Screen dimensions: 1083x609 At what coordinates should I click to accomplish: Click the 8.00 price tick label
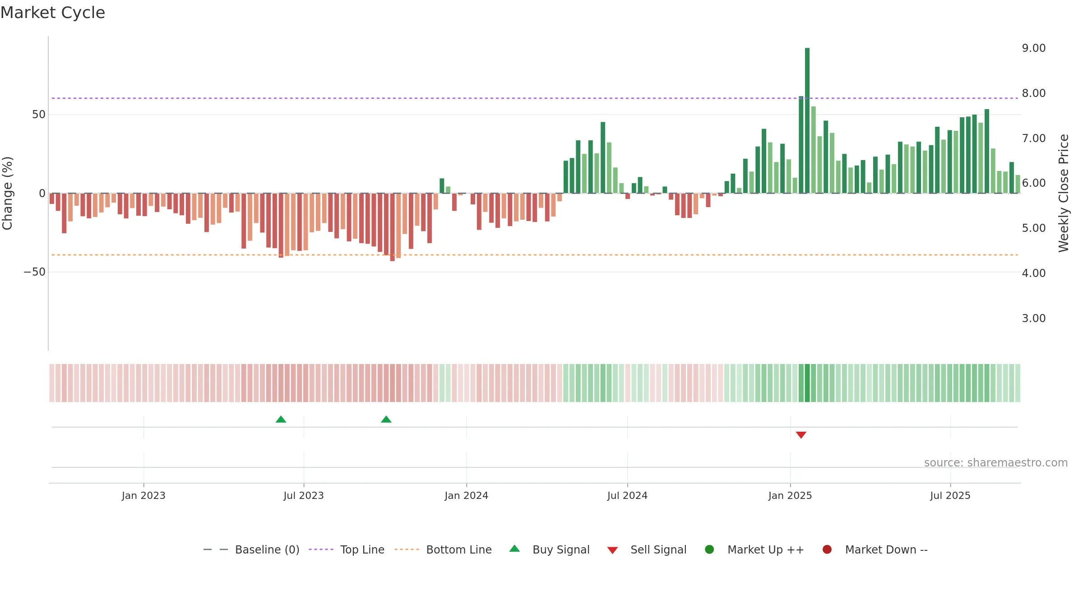1034,93
